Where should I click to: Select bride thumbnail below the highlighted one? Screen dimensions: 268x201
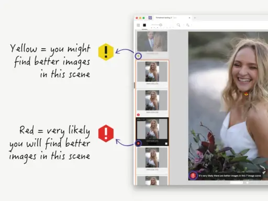pyautogui.click(x=152, y=158)
